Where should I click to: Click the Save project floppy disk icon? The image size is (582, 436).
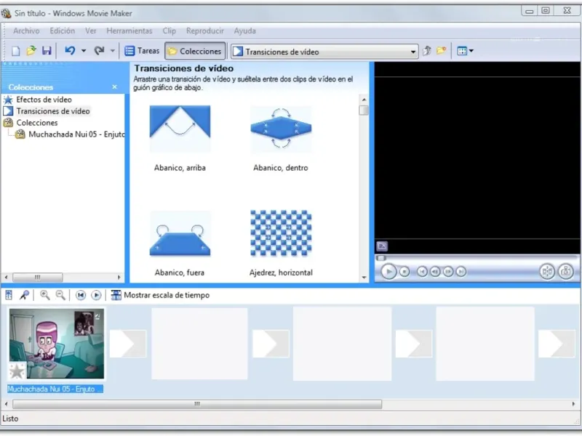(x=47, y=51)
